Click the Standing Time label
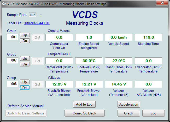Screen dimensions: 170x122 [x=148, y=44]
